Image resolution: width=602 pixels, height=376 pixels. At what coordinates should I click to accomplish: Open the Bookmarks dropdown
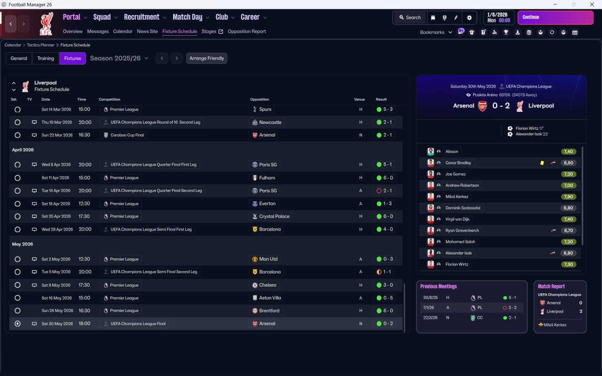pos(436,32)
